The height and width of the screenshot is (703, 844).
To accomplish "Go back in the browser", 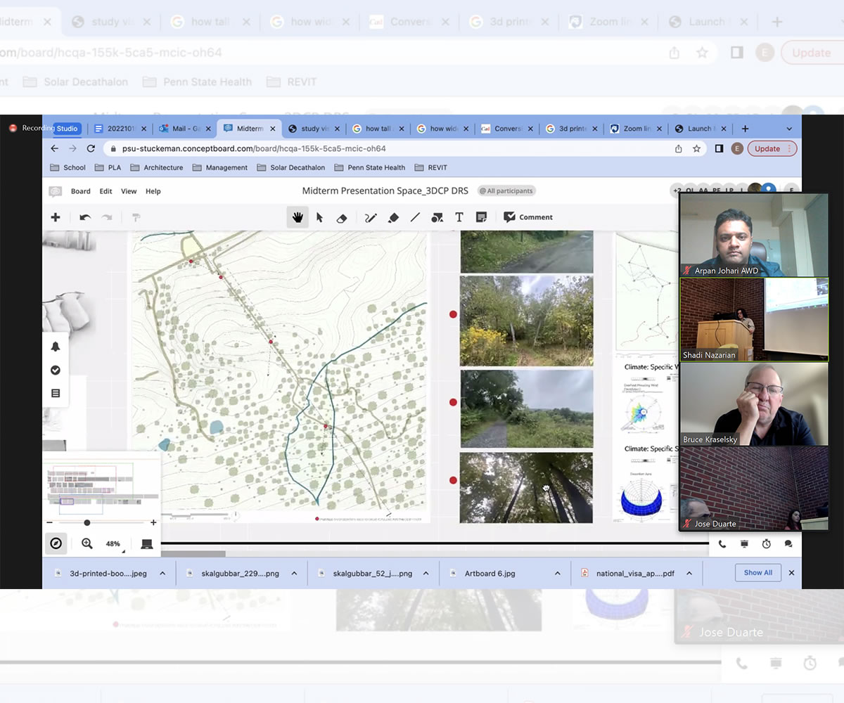I will 55,148.
